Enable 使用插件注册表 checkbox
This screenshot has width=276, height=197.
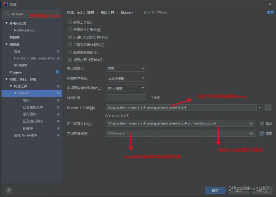pos(70,30)
